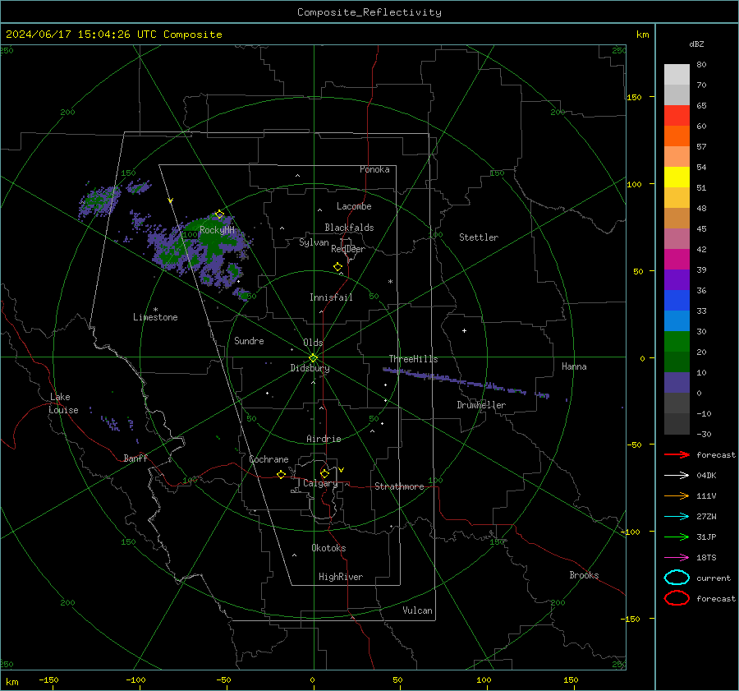Click the red forecast oval icon
This screenshot has height=691, width=739.
[677, 598]
